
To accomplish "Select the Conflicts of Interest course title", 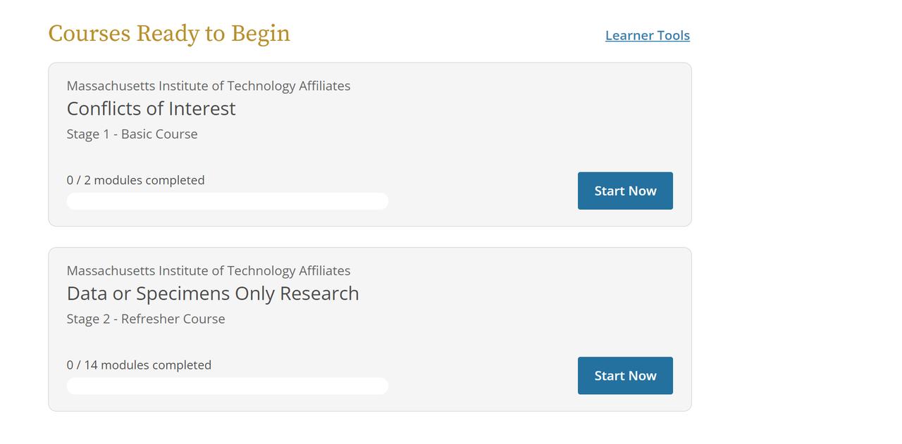I will coord(151,108).
